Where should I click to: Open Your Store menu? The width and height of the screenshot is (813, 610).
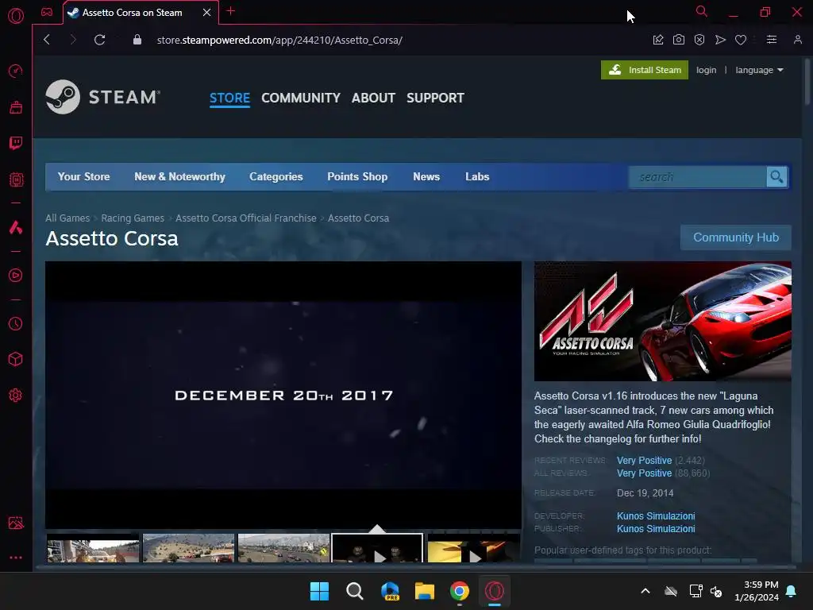pos(83,177)
